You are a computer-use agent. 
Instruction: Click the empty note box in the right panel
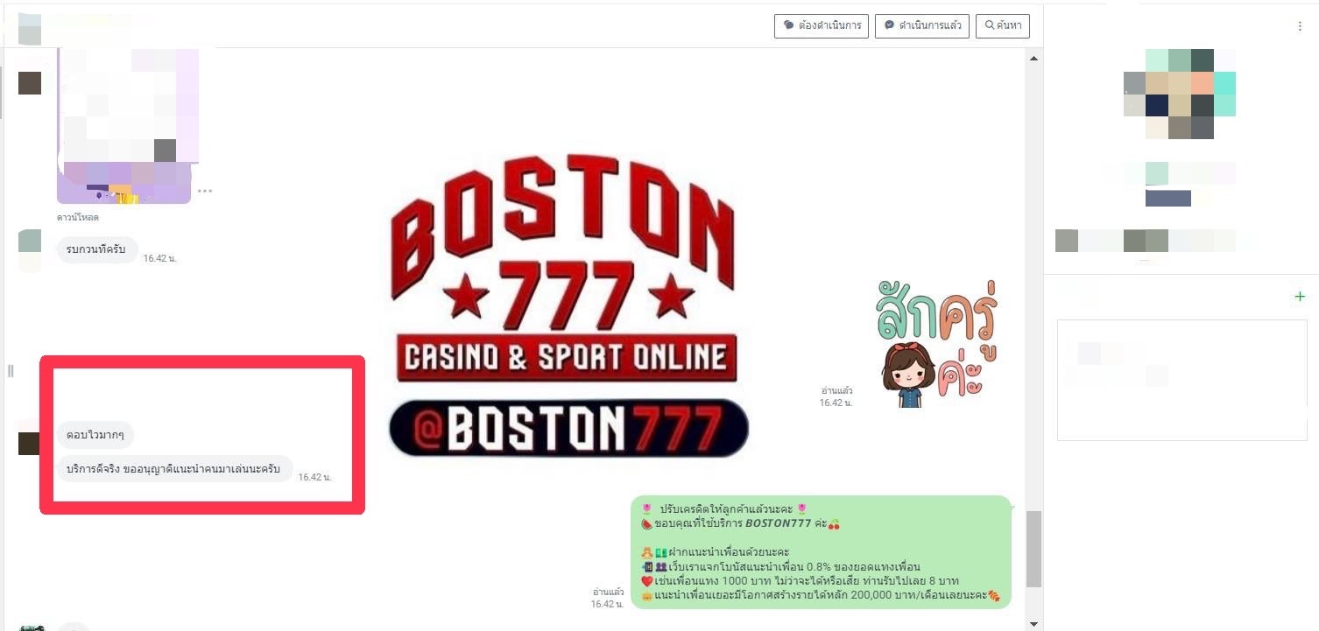[x=1181, y=380]
